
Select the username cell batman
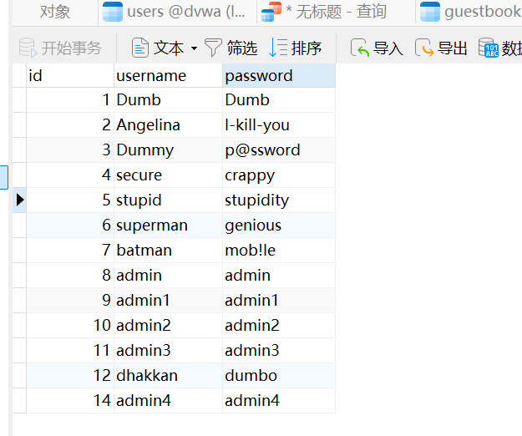(x=168, y=251)
